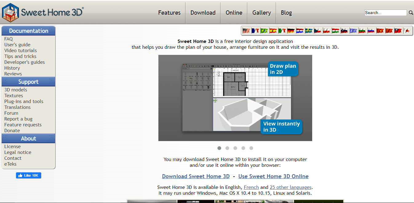The width and height of the screenshot is (414, 203).
Task: Browse 3D models
Action: tap(16, 90)
